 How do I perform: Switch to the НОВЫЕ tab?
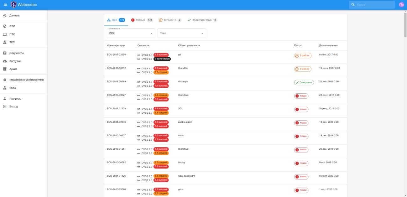[142, 20]
